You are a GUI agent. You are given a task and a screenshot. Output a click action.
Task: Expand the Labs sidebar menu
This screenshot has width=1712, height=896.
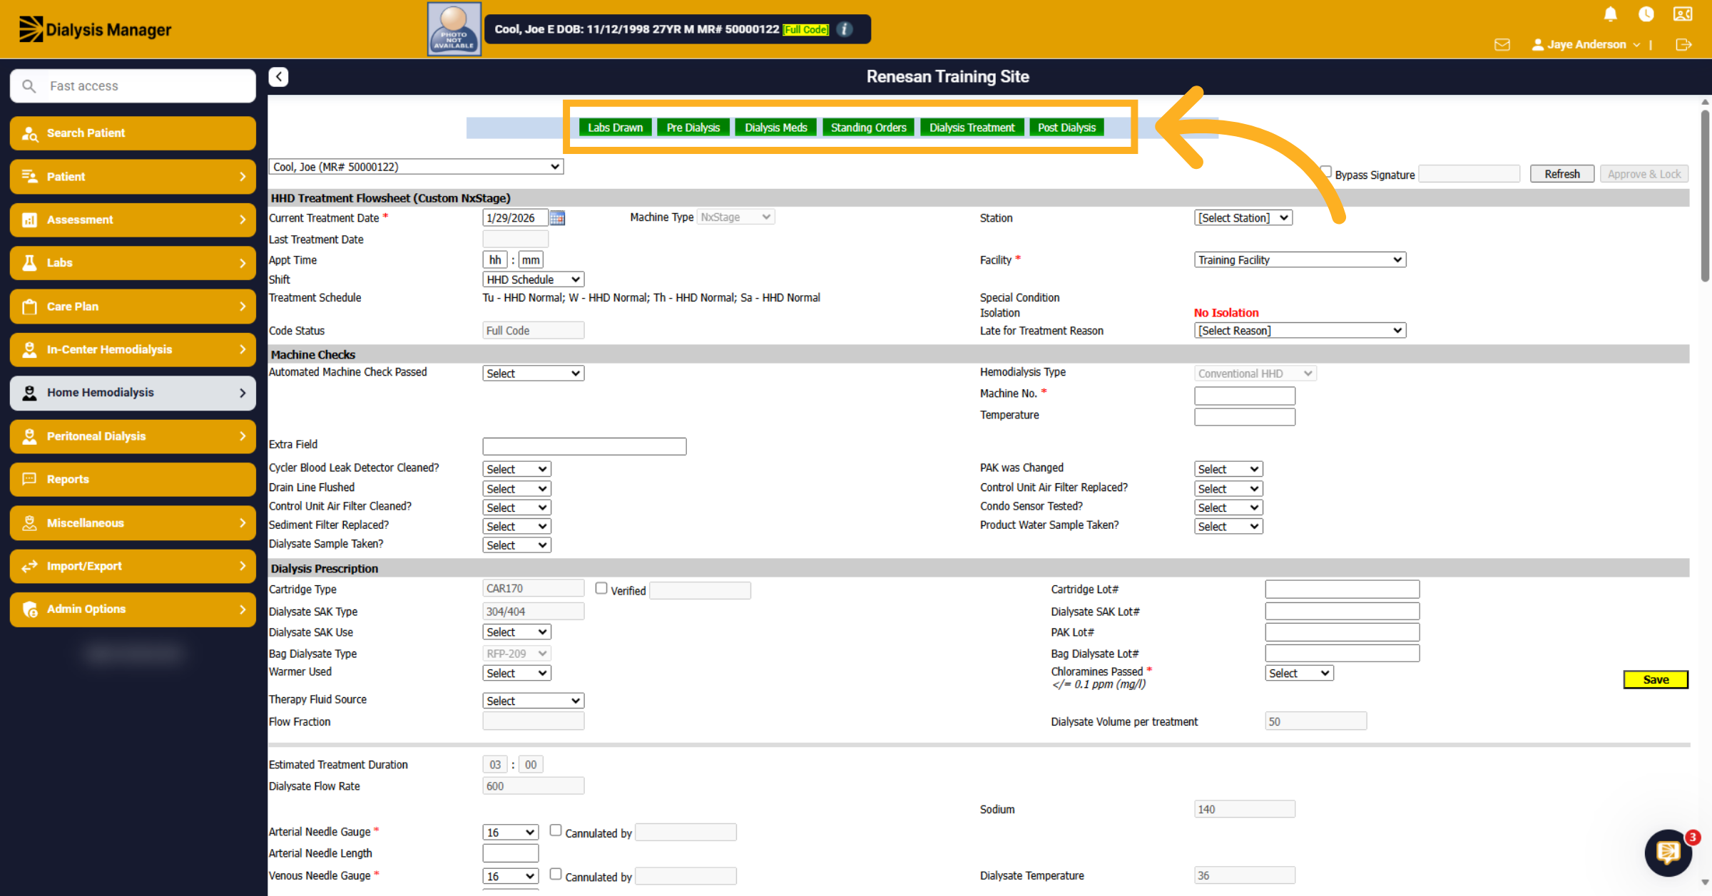pyautogui.click(x=133, y=263)
